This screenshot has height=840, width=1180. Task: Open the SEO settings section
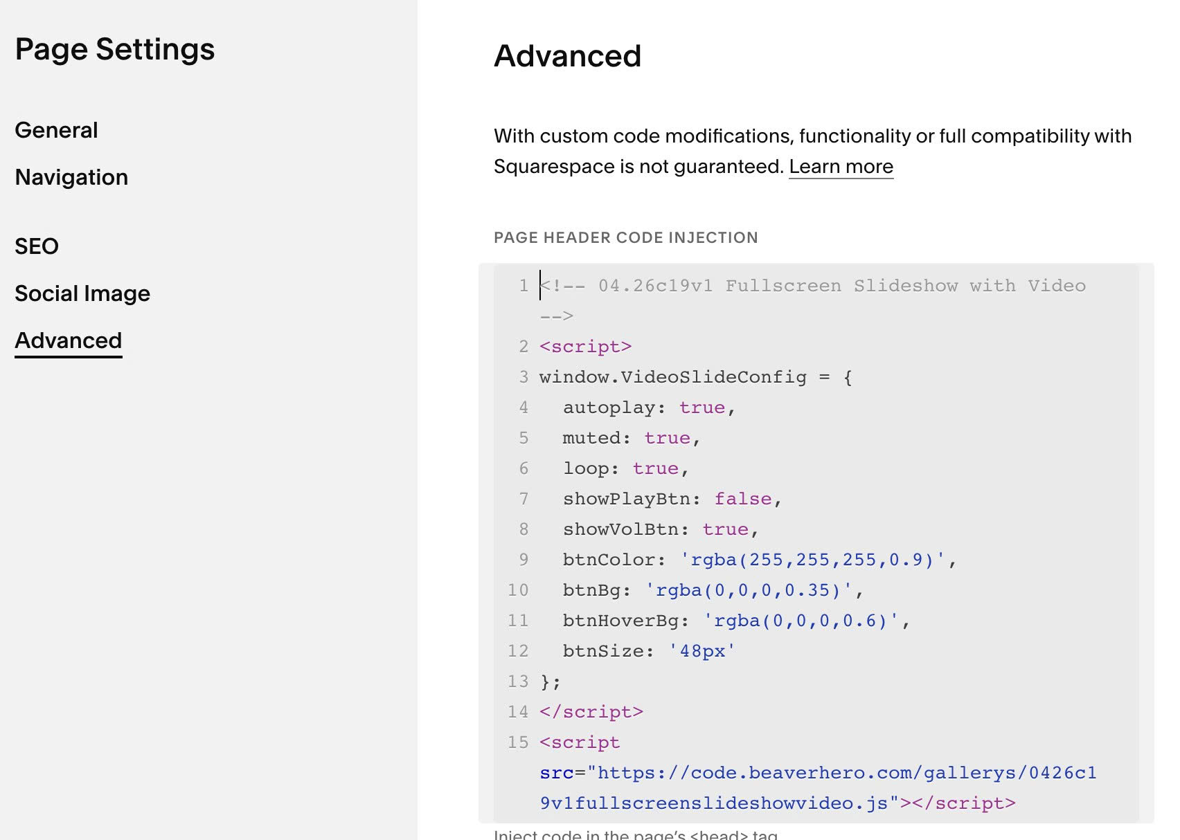pyautogui.click(x=37, y=246)
